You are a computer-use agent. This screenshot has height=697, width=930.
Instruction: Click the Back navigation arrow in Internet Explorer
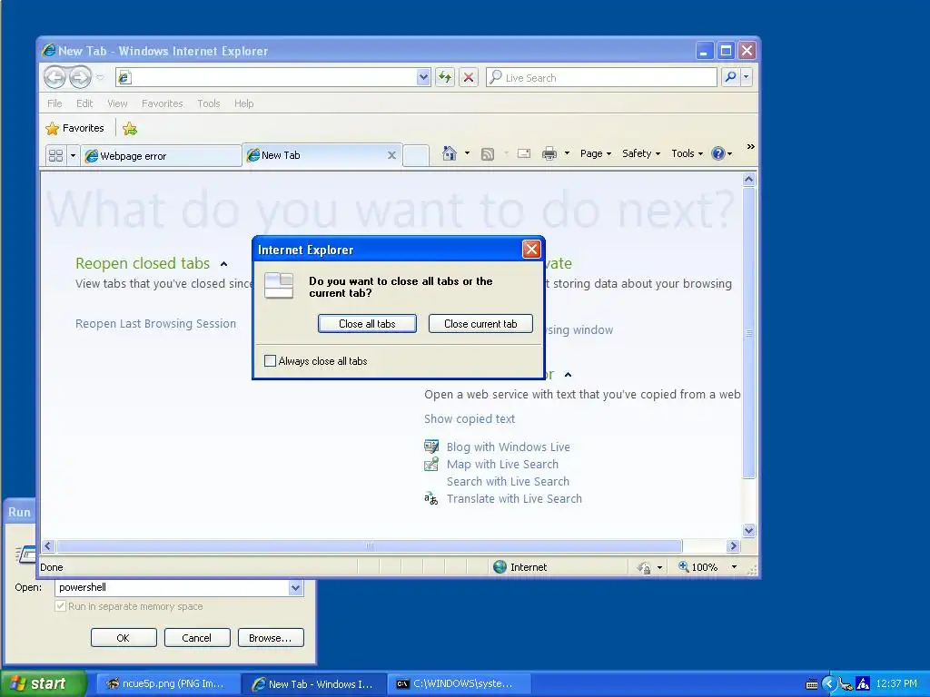[x=54, y=77]
